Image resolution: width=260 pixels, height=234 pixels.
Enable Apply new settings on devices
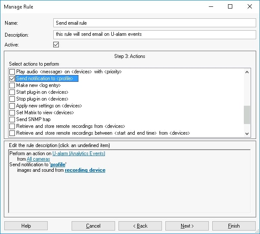point(12,106)
